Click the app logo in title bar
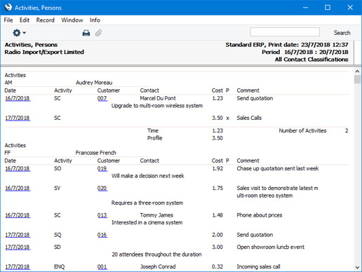Screen dimensions: 362x272 tap(8, 7)
